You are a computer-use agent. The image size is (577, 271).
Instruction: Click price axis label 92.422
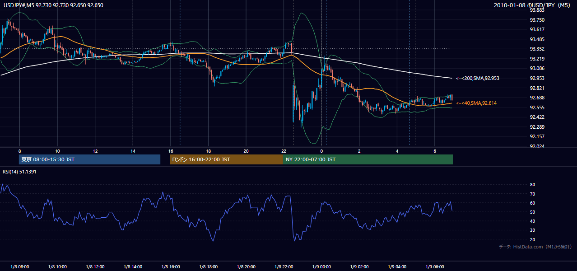pyautogui.click(x=536, y=117)
